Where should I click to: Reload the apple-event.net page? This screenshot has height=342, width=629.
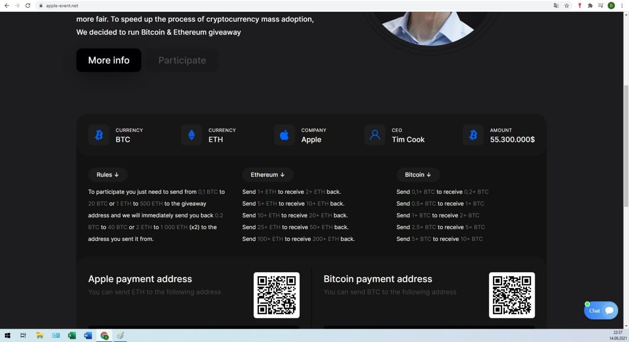pyautogui.click(x=28, y=5)
